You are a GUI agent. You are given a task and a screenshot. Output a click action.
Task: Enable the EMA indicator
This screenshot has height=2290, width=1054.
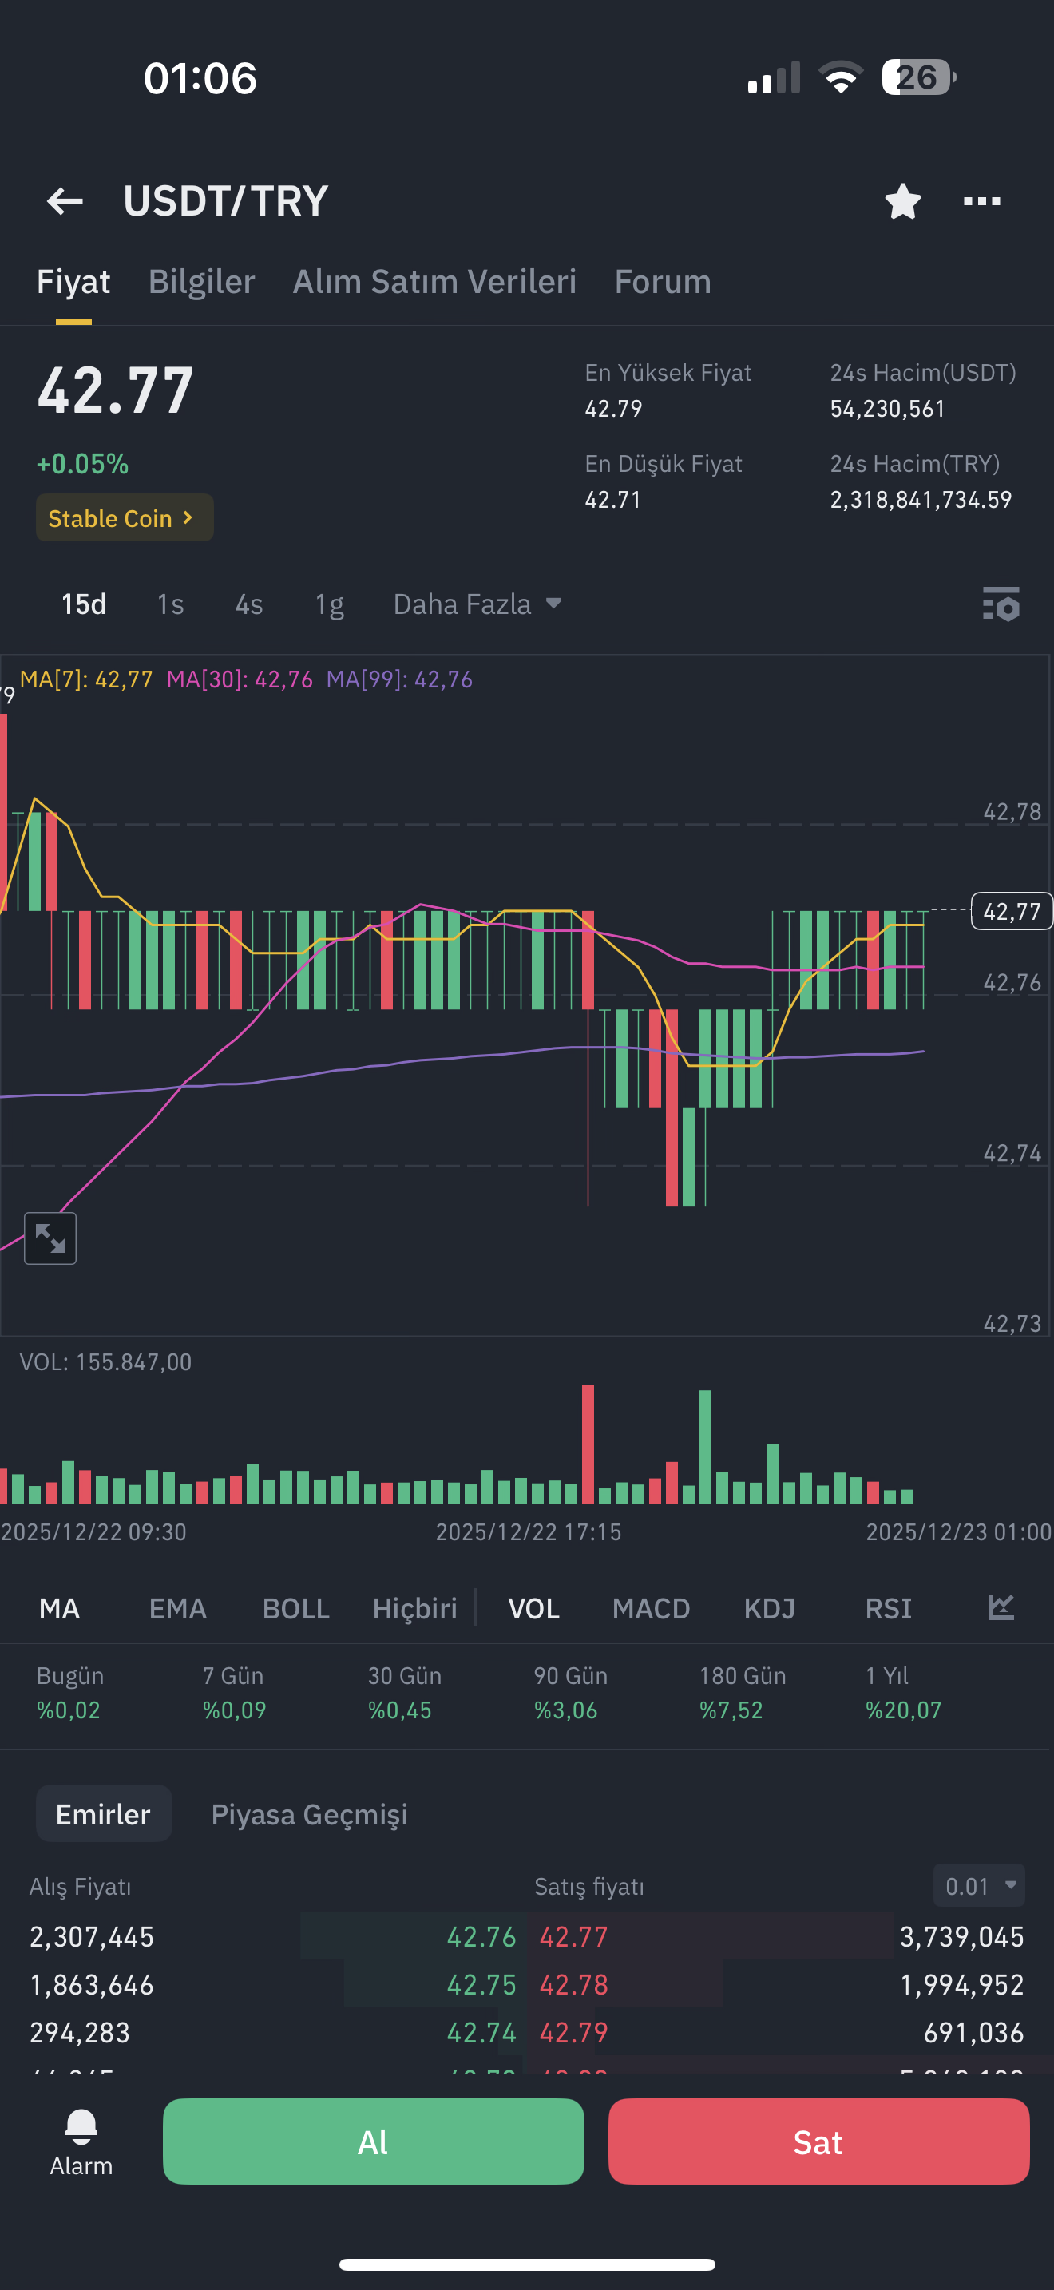click(178, 1608)
